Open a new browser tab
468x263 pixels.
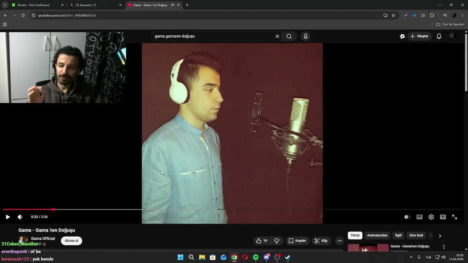point(187,5)
